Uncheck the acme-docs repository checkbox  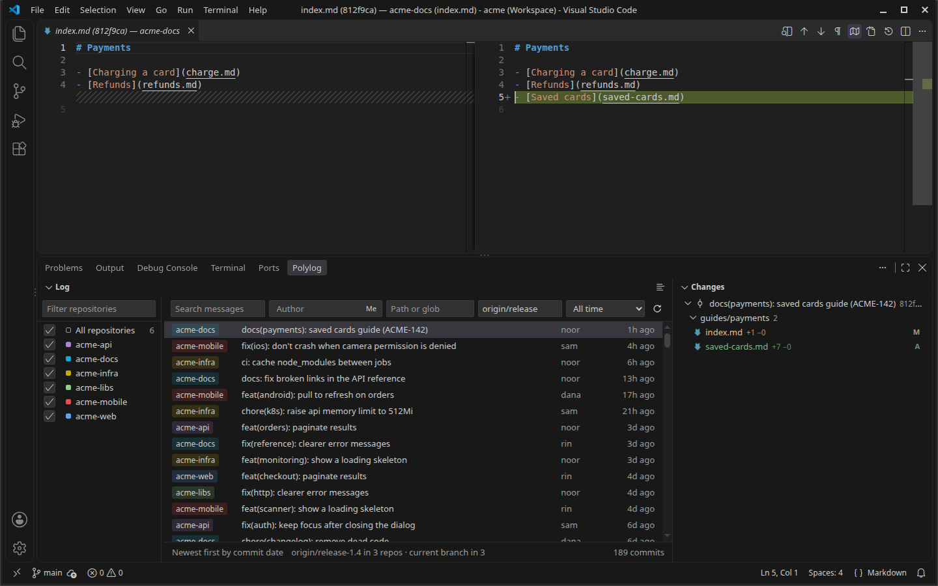pyautogui.click(x=50, y=359)
